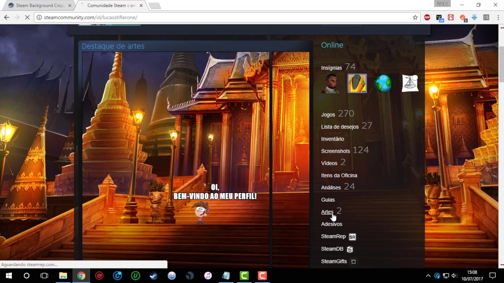View the Screenshots section

point(335,151)
